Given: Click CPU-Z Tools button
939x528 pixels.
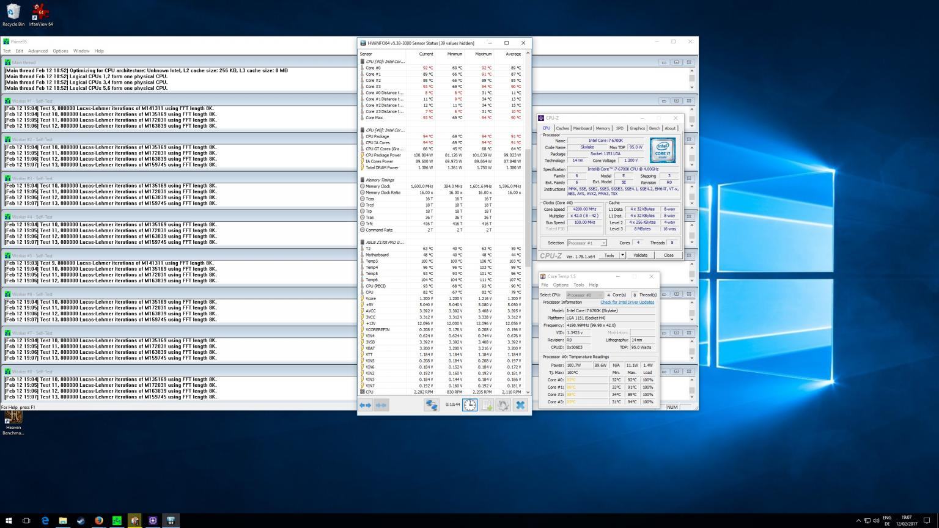Looking at the screenshot, I should 609,255.
